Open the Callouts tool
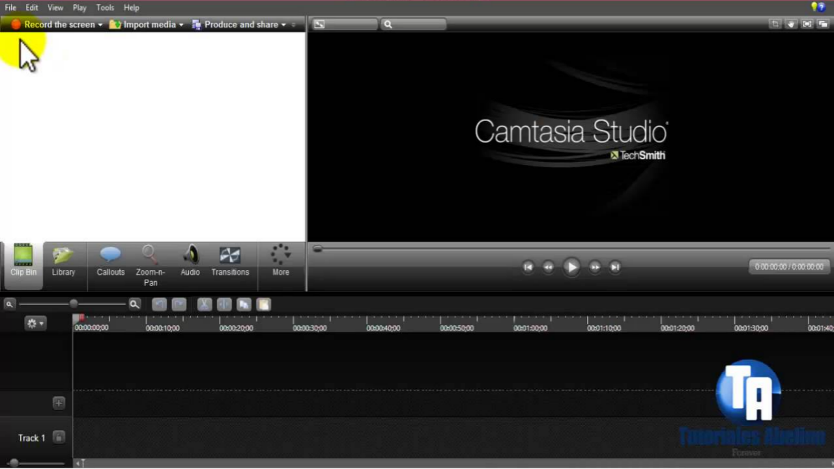This screenshot has width=834, height=469. point(111,261)
